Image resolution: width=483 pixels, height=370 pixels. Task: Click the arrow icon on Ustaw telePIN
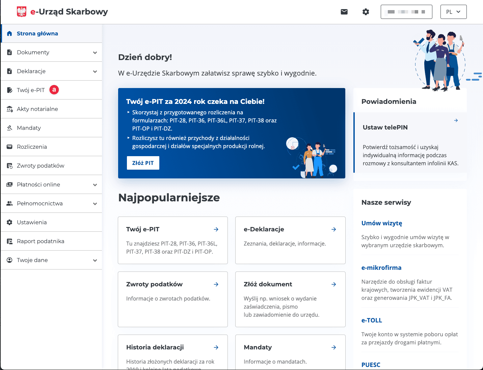456,120
